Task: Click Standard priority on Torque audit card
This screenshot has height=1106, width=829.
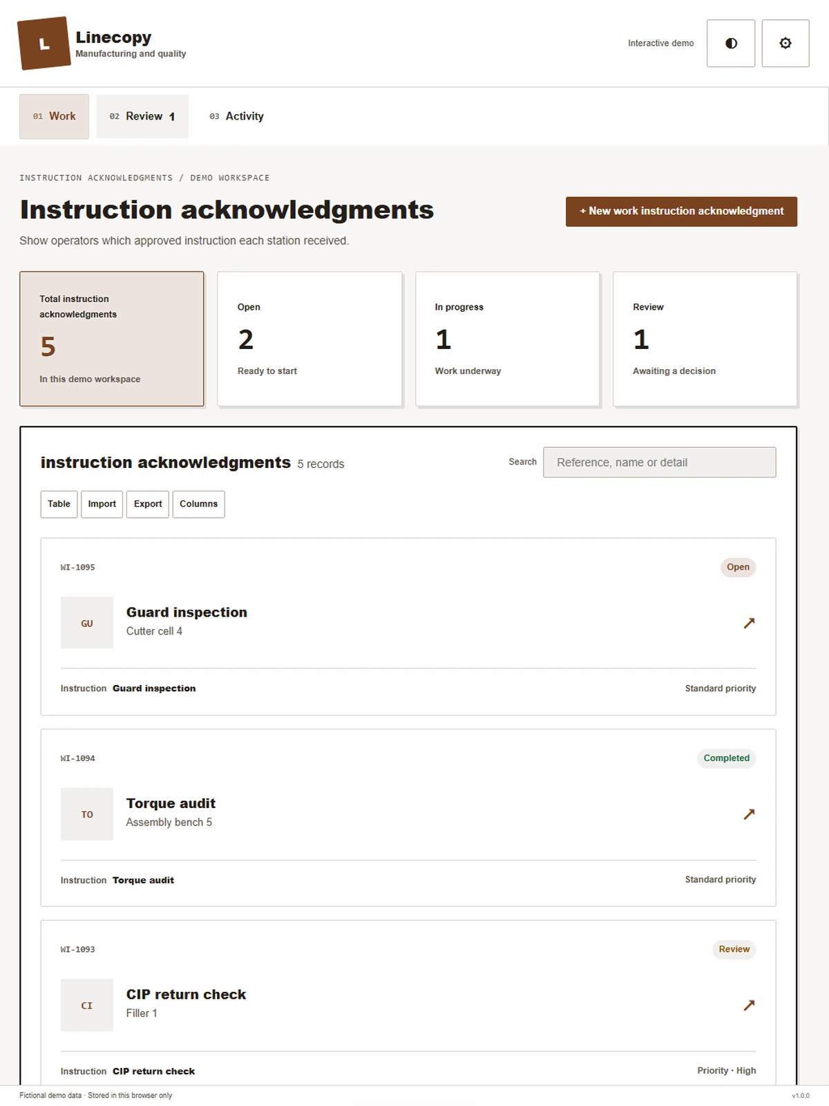Action: (x=721, y=880)
